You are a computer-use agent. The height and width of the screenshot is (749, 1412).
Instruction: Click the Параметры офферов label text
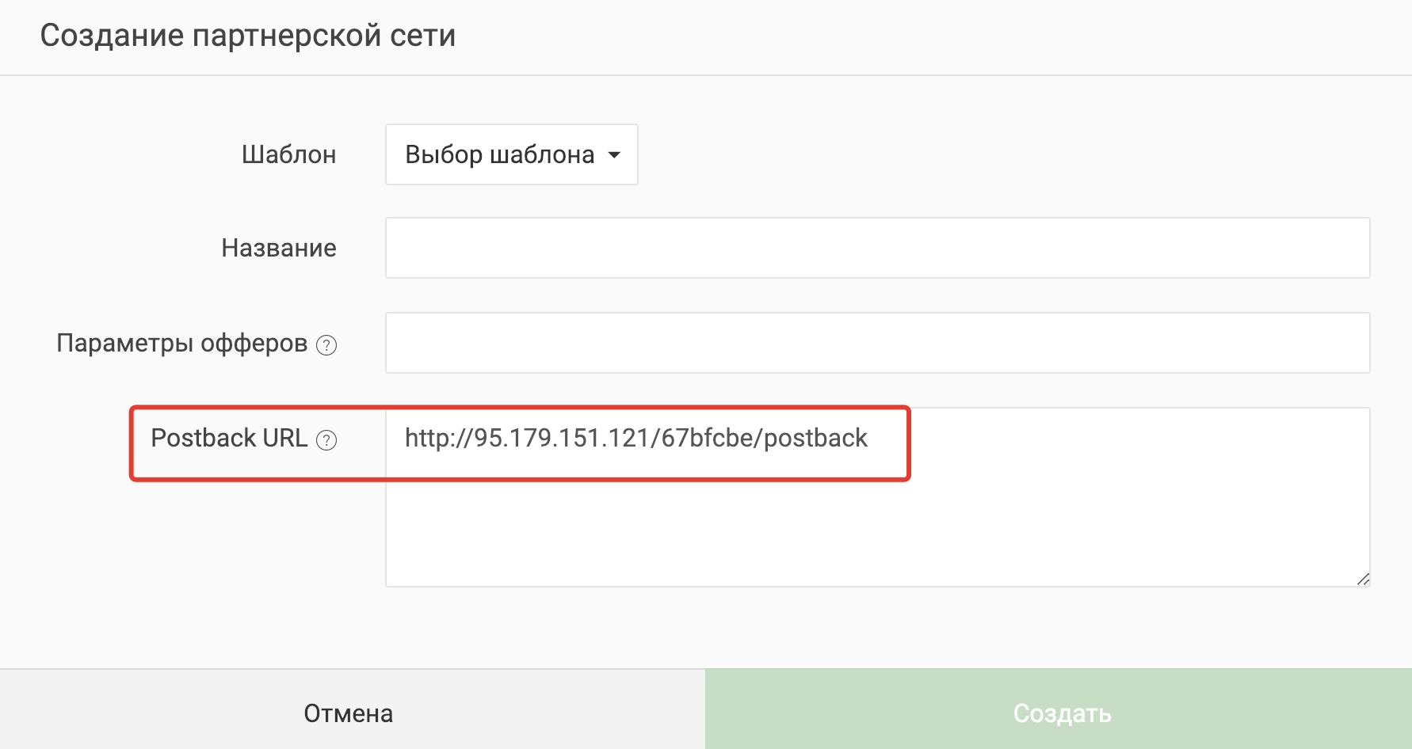[181, 343]
